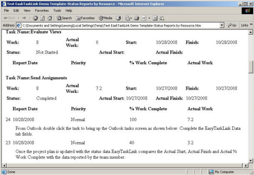Click the horizontal scrollbar left arrow

point(4,165)
